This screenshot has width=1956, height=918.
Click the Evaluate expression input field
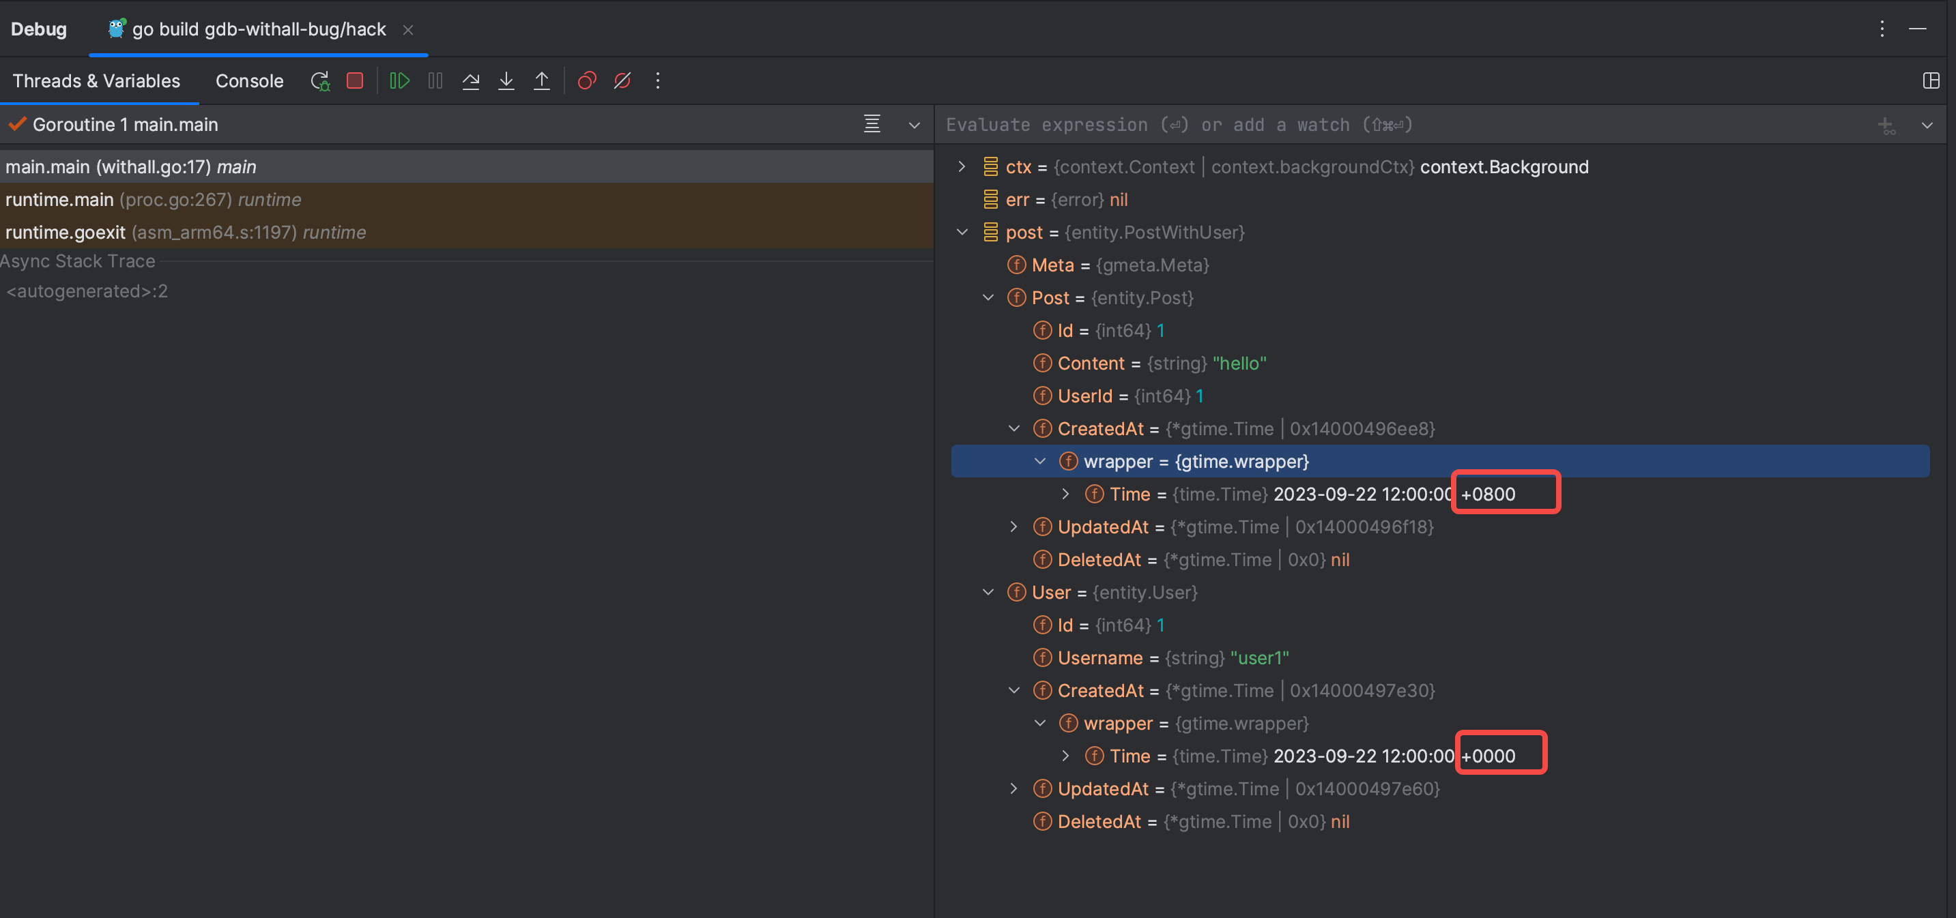click(1405, 124)
